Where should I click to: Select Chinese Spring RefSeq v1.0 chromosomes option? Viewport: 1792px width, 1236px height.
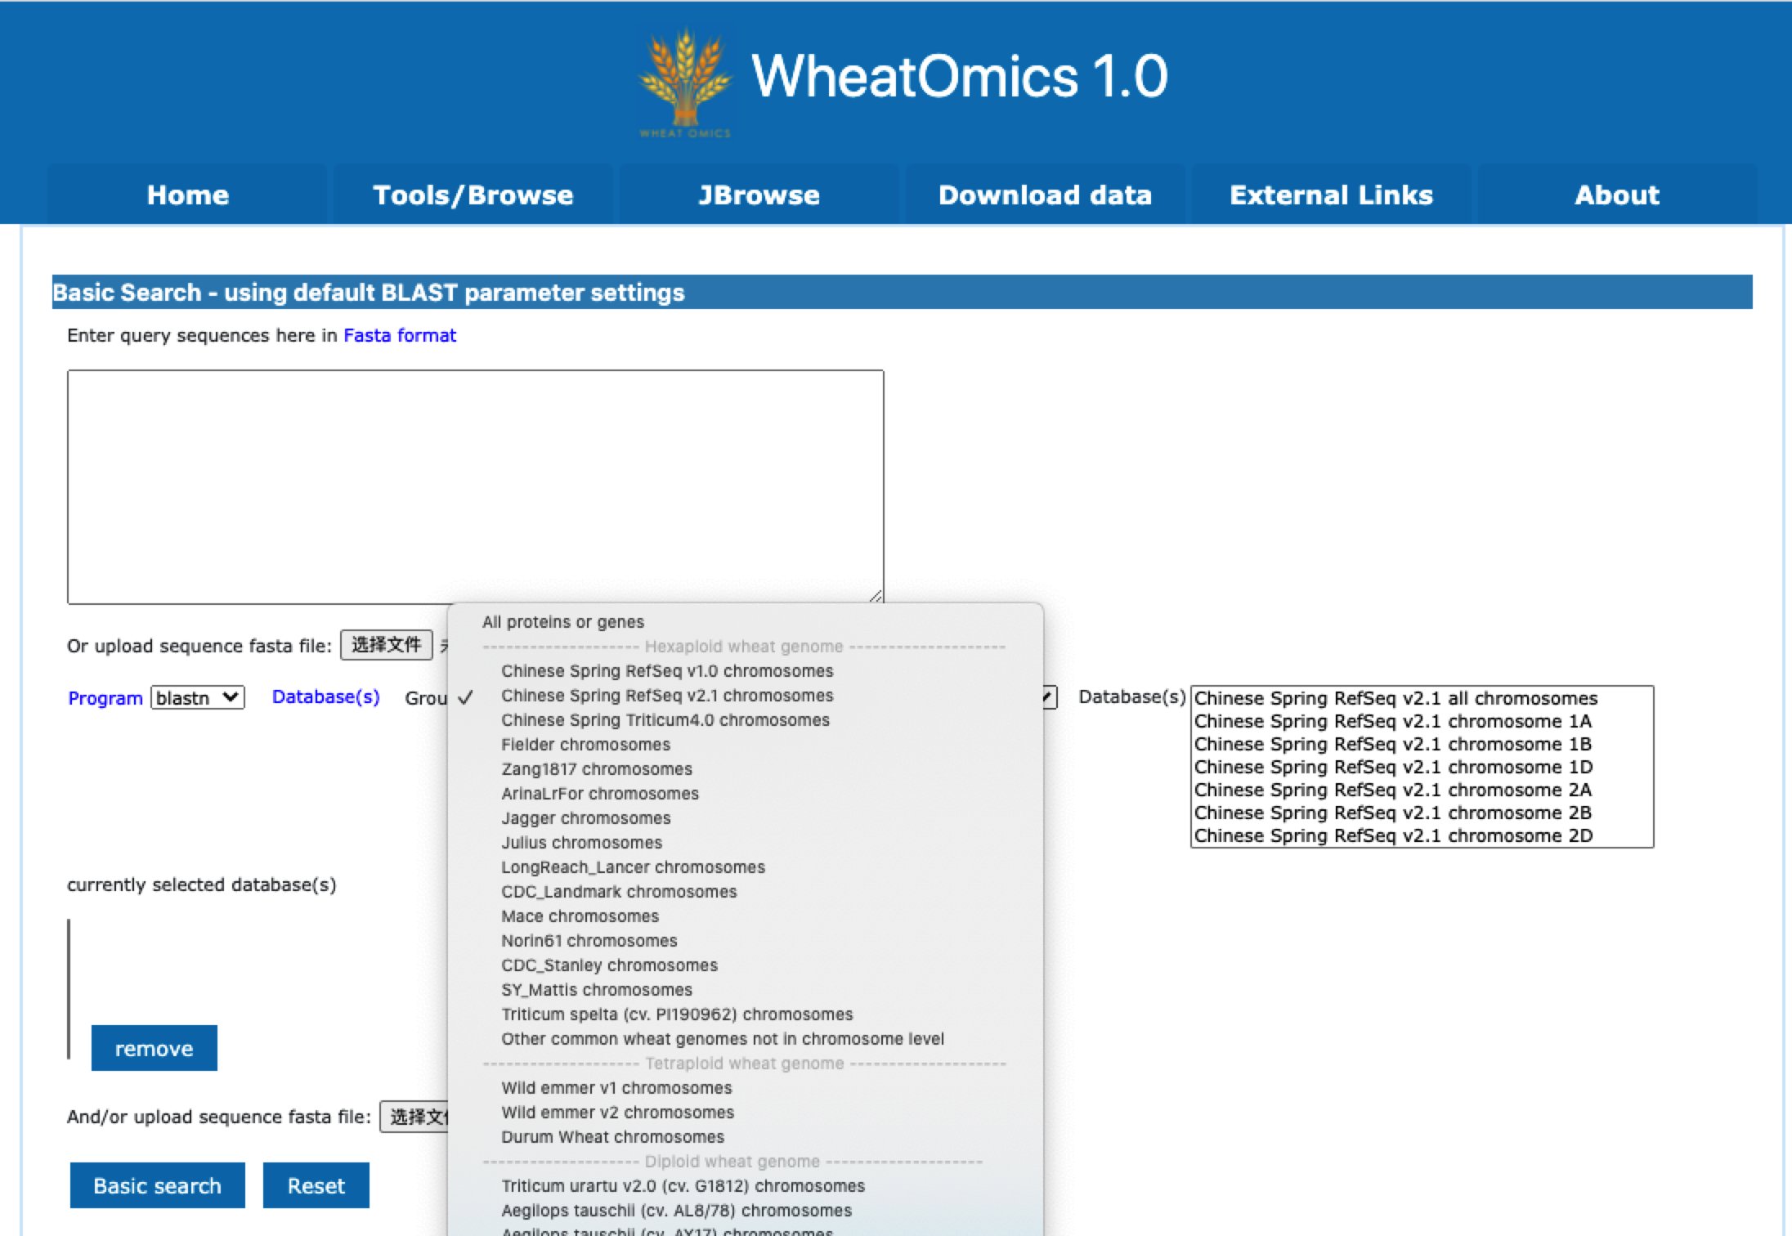(x=666, y=671)
